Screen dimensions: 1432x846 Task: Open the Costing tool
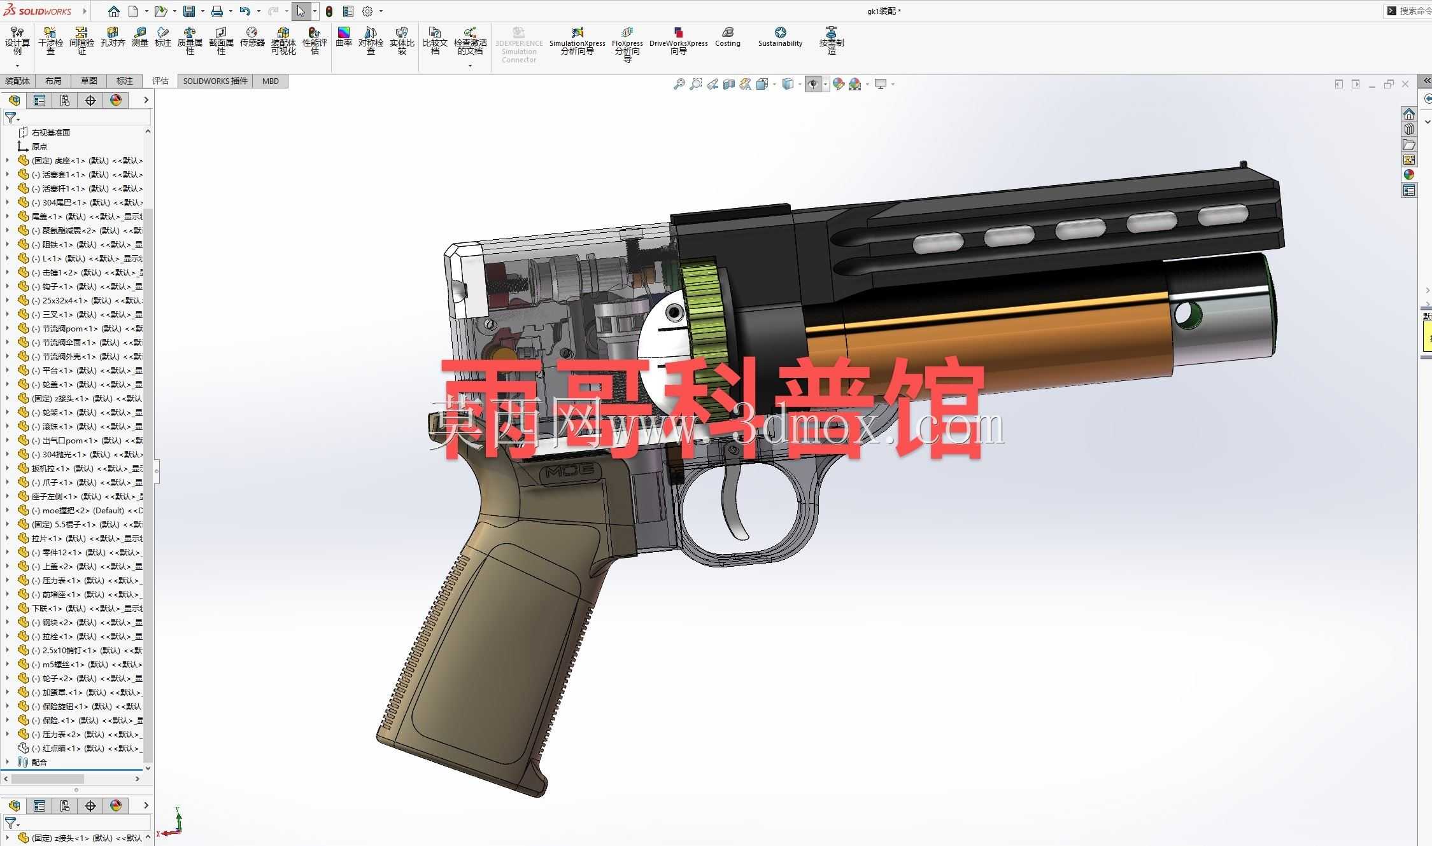(727, 37)
